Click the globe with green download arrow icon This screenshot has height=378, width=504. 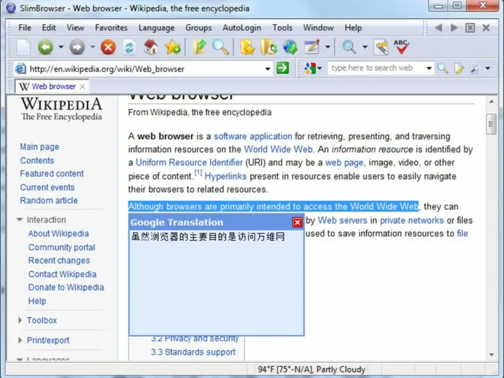(290, 47)
